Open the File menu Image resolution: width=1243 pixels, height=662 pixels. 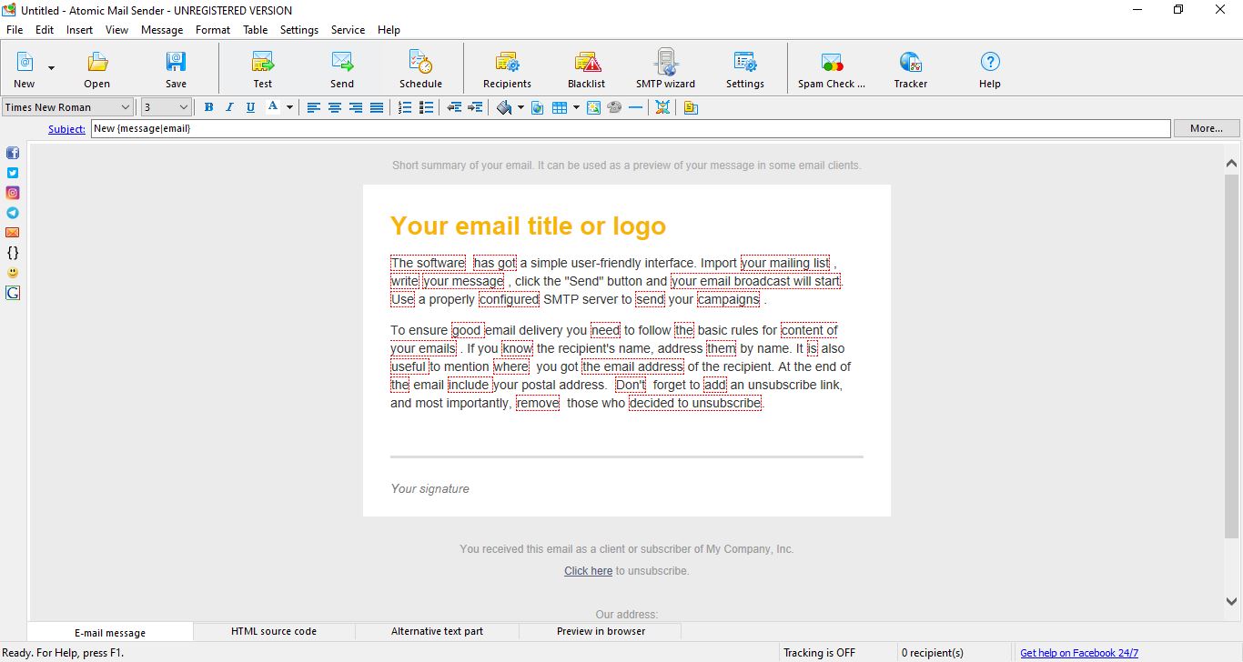tap(15, 30)
